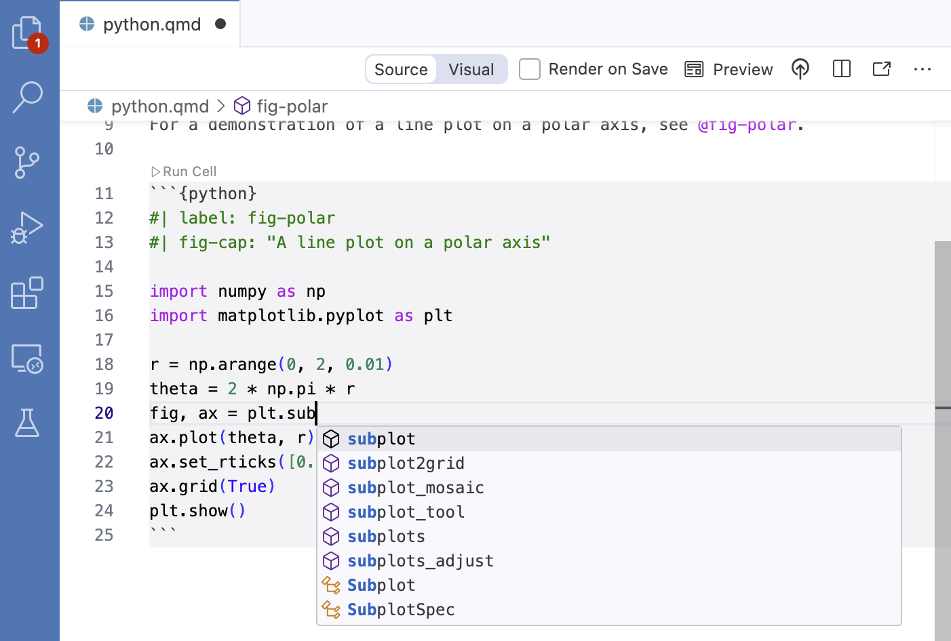Select the python.qmd editor tab
Screen dimensions: 951x641
point(150,24)
